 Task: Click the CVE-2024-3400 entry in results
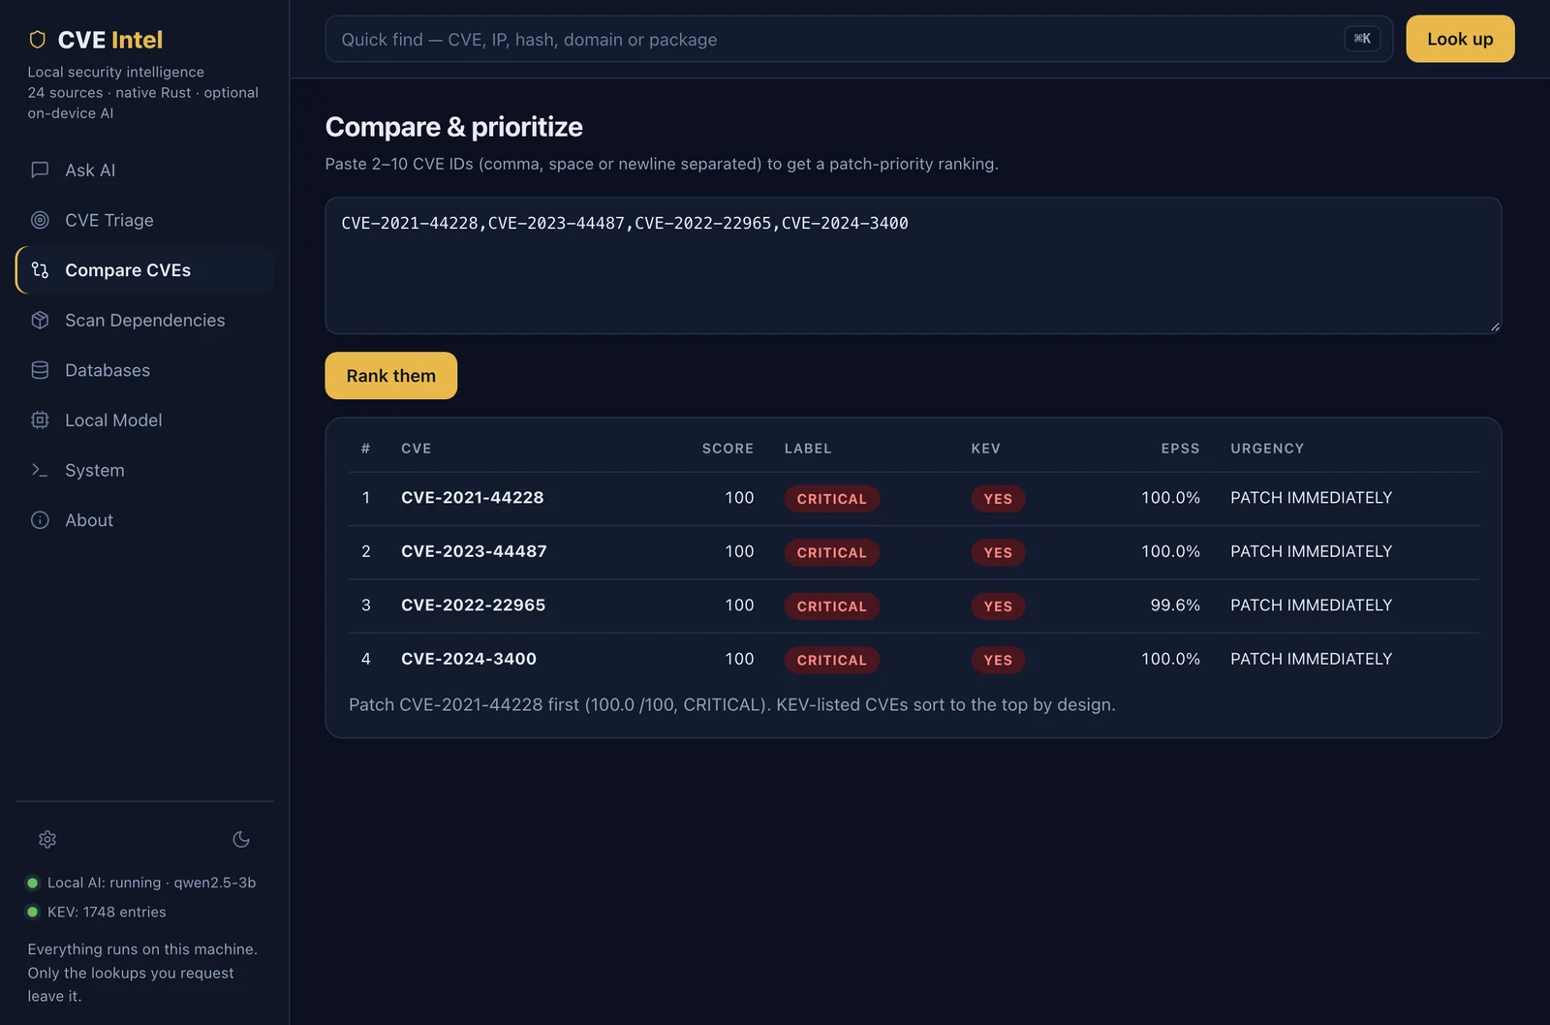pos(469,659)
